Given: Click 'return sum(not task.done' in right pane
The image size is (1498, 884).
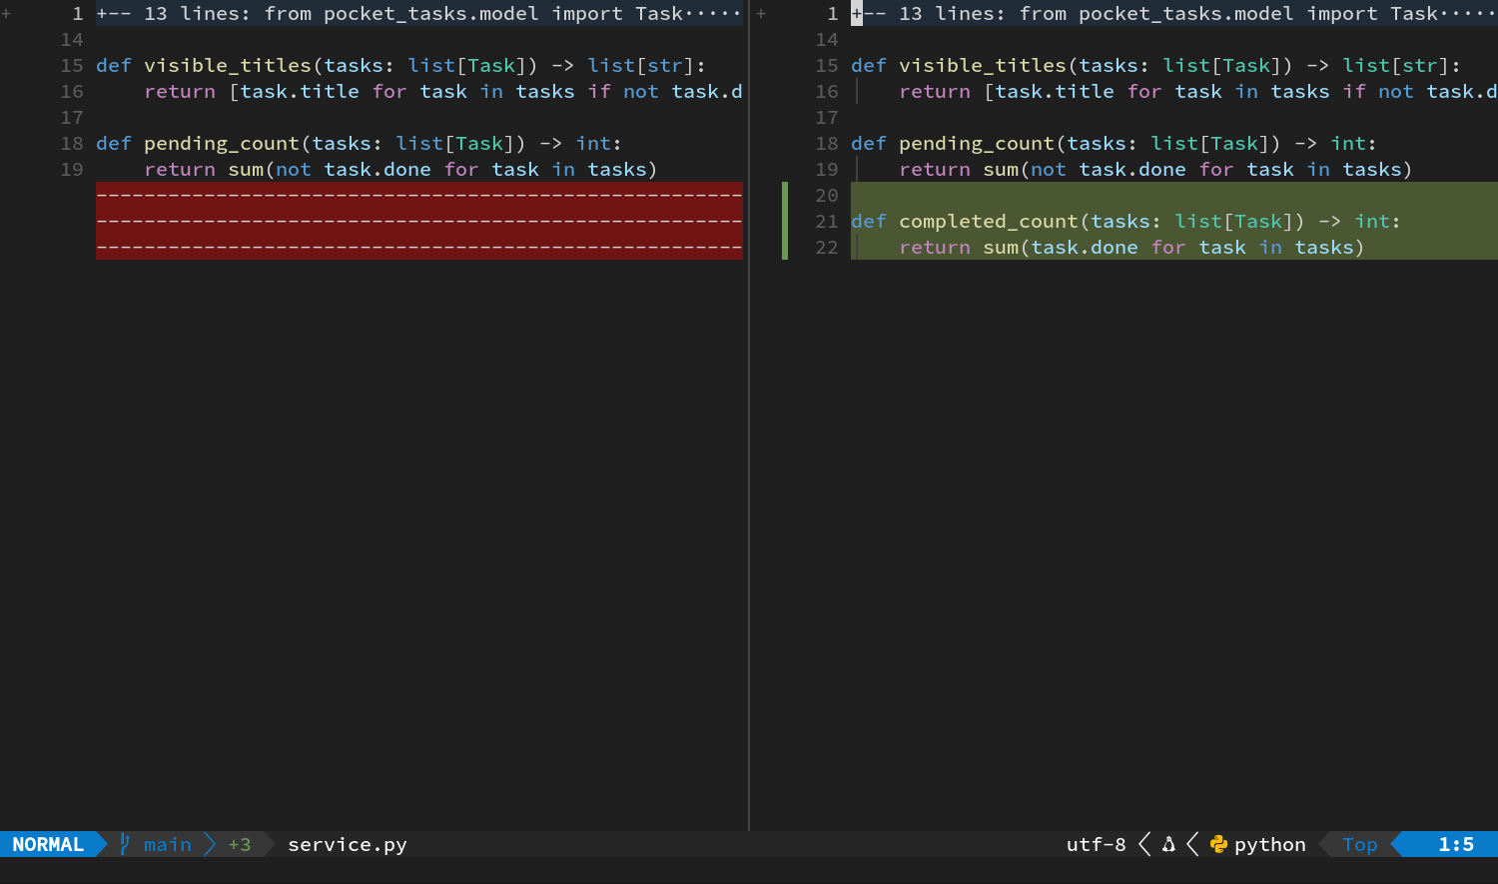Looking at the screenshot, I should pos(1155,170).
